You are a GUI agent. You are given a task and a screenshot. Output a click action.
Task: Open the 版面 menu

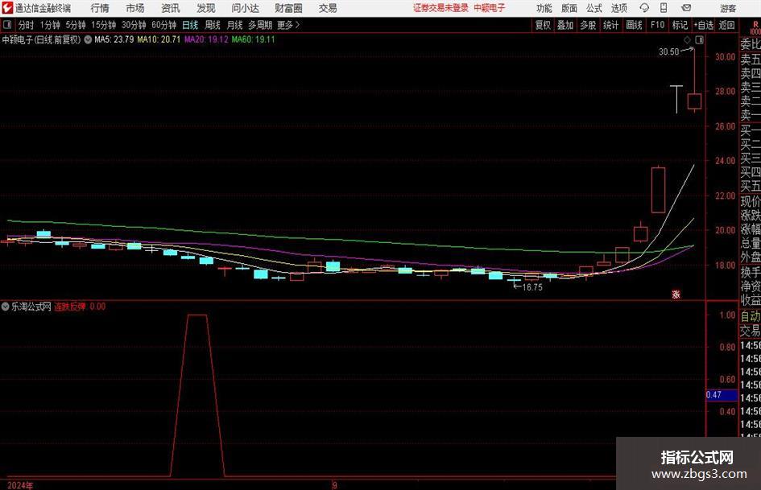click(569, 8)
